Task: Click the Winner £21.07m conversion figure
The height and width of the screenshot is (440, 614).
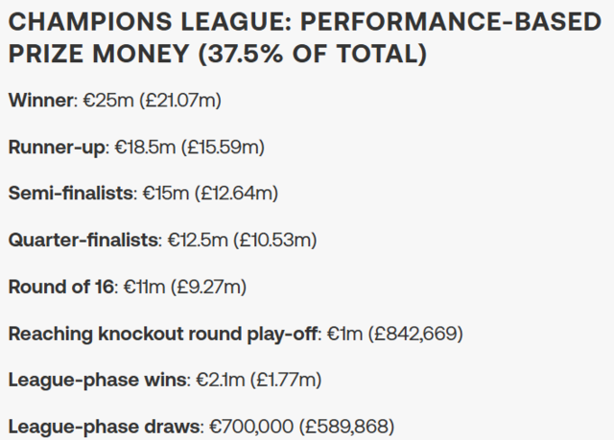Action: pos(180,100)
